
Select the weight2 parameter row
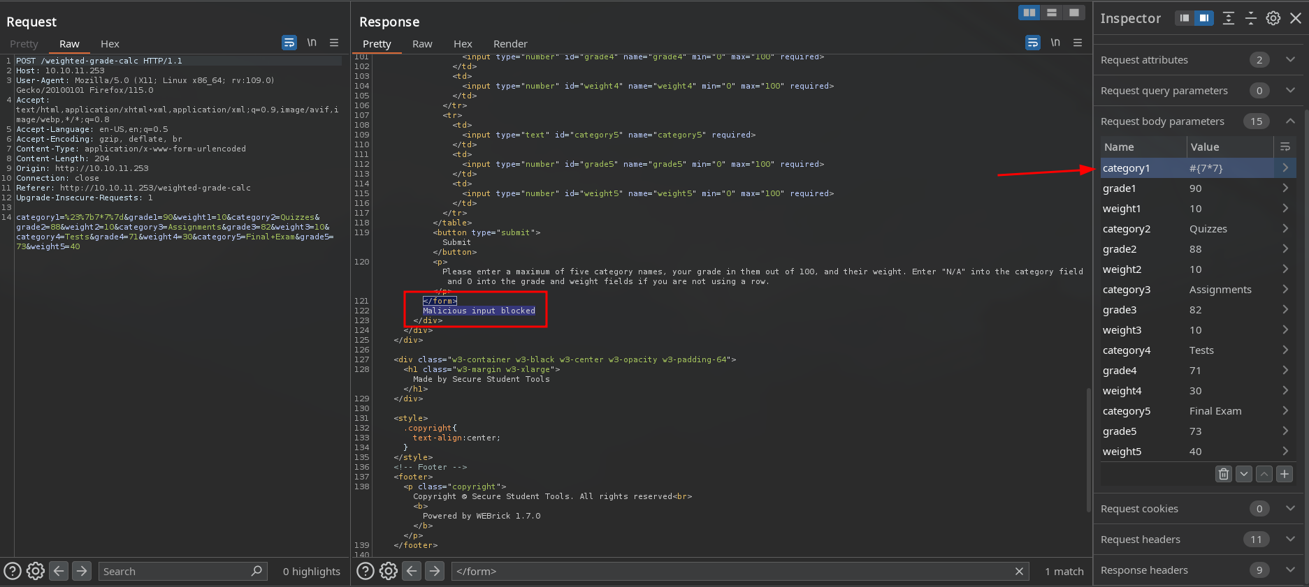(1198, 269)
